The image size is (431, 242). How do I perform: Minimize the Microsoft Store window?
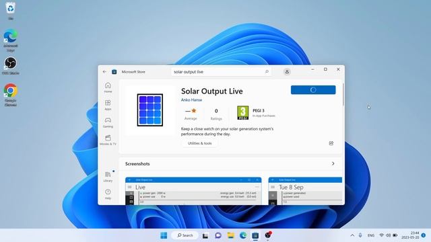(x=312, y=69)
